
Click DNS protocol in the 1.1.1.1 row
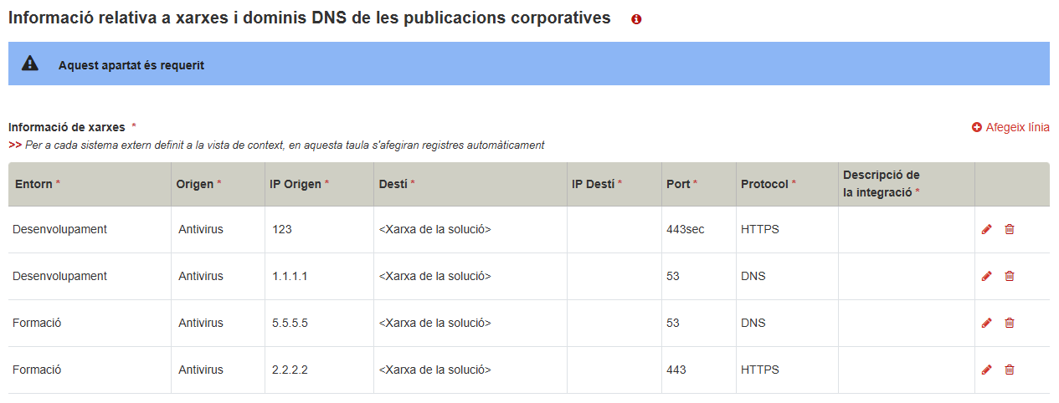click(753, 276)
